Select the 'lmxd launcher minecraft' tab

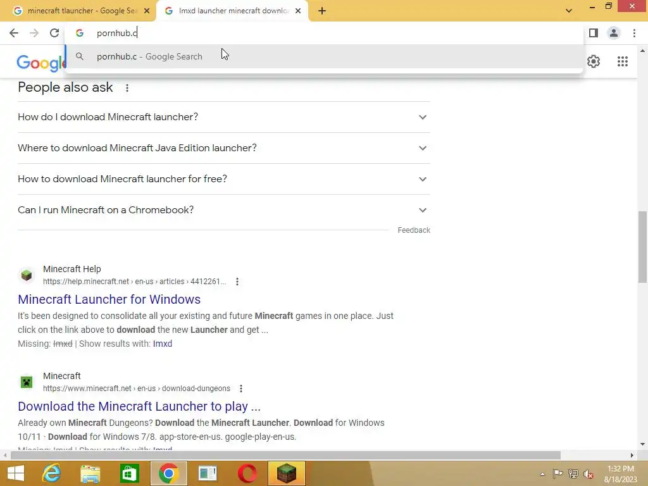(x=232, y=11)
